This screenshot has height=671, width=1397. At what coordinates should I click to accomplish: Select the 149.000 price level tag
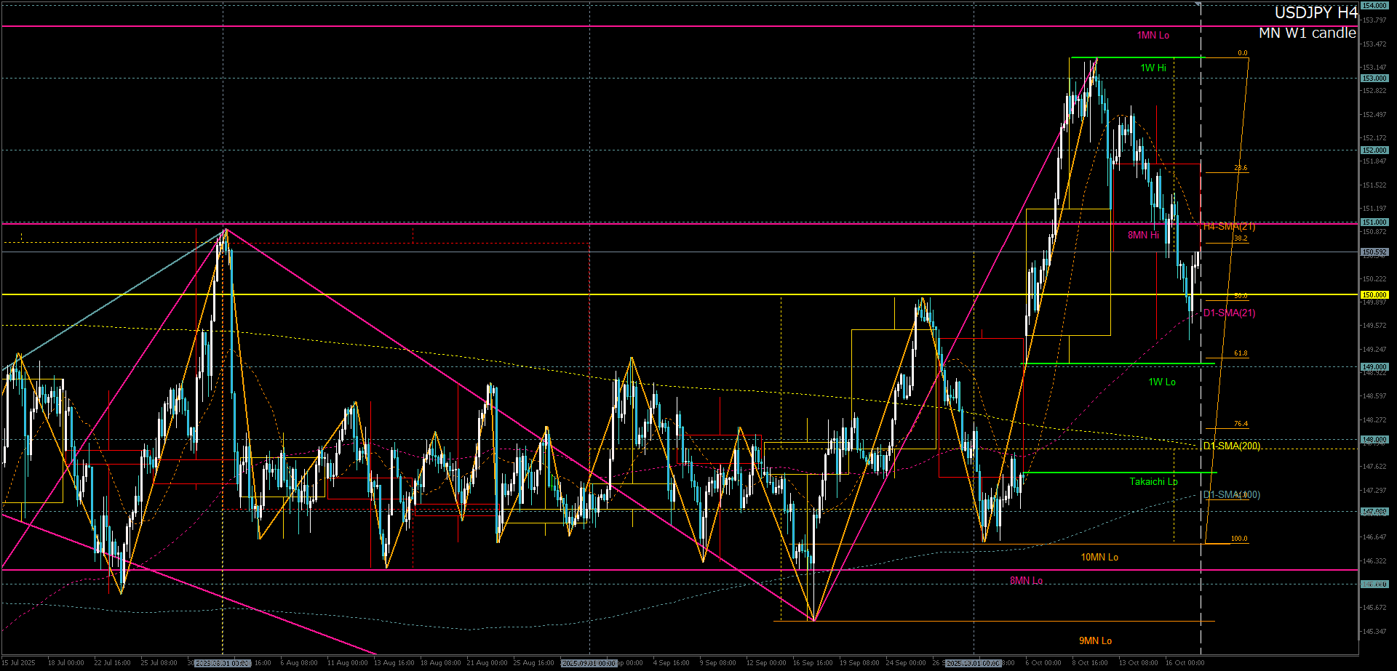pos(1374,367)
